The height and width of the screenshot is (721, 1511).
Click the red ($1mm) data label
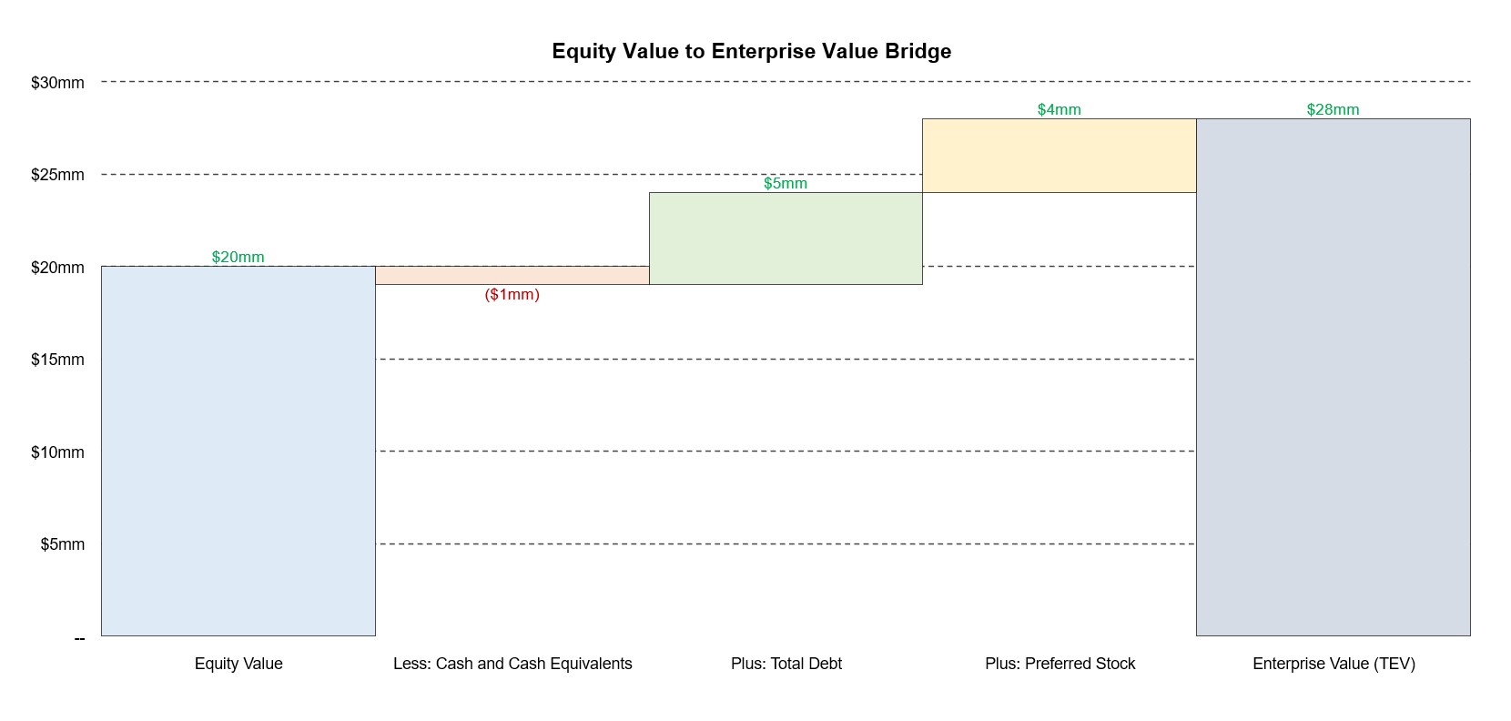click(512, 294)
